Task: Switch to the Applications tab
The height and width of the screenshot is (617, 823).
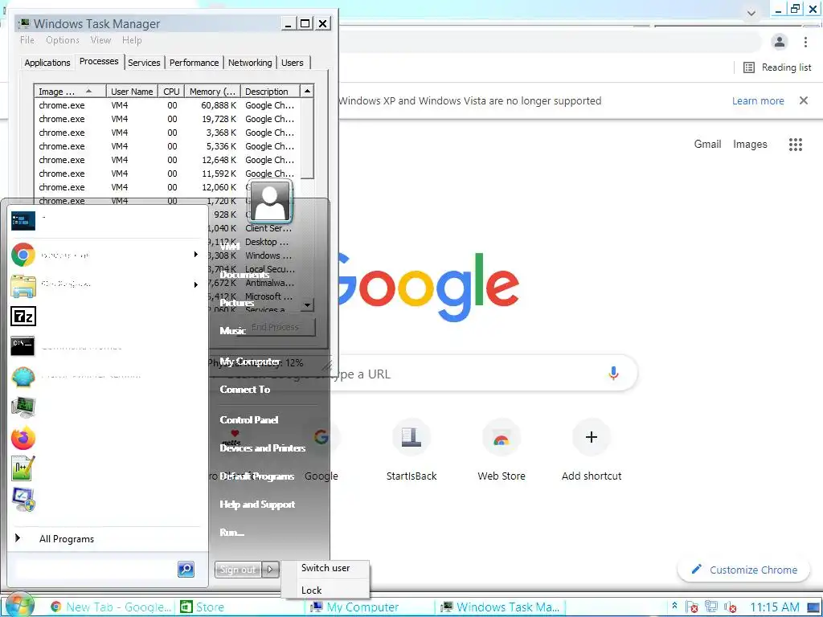Action: (47, 63)
